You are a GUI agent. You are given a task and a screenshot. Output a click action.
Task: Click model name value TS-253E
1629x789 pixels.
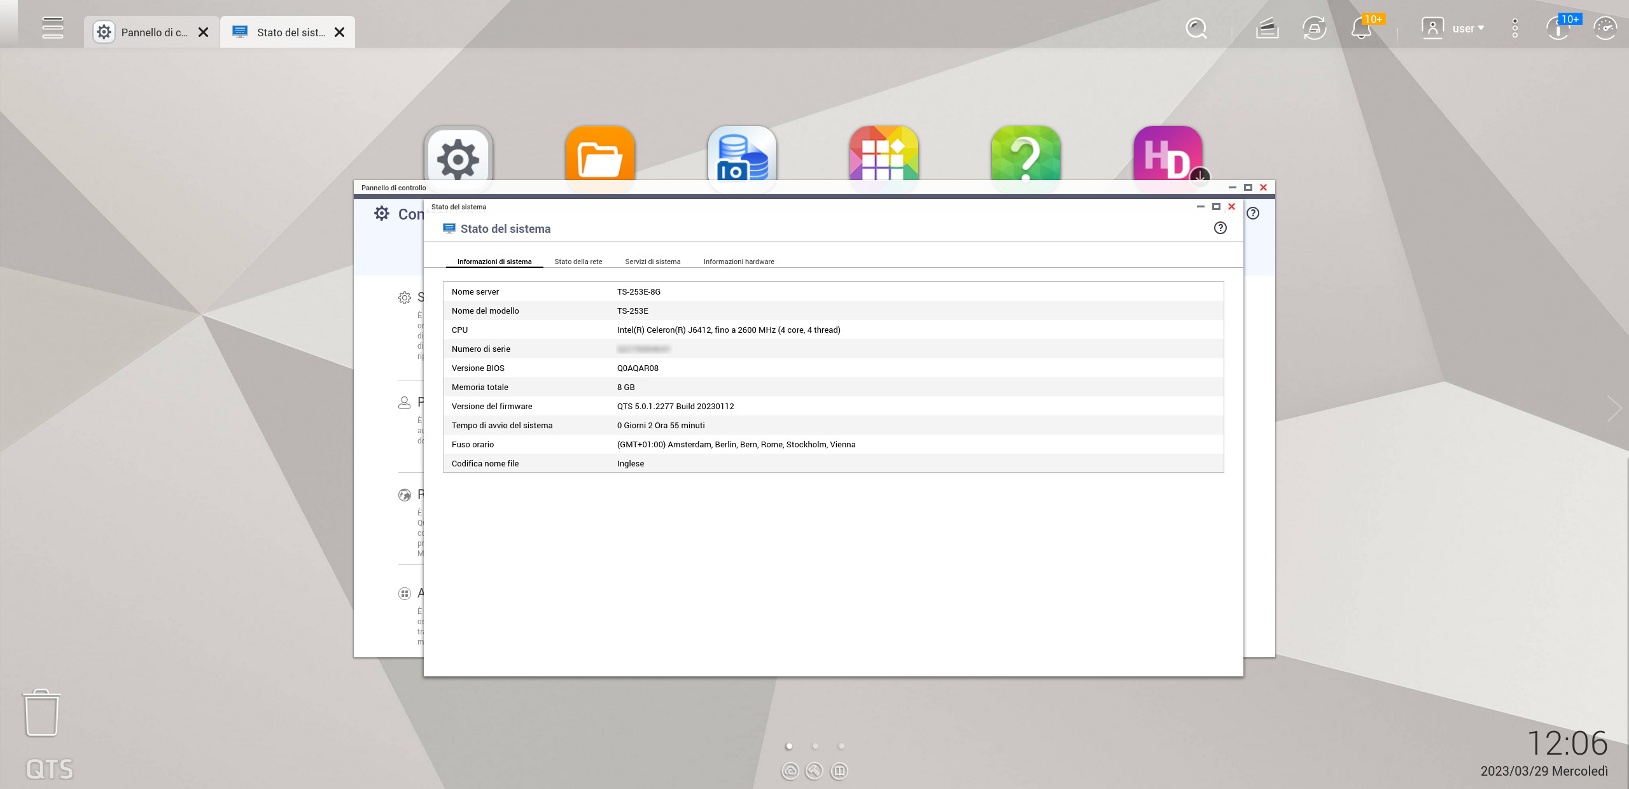[x=633, y=311]
